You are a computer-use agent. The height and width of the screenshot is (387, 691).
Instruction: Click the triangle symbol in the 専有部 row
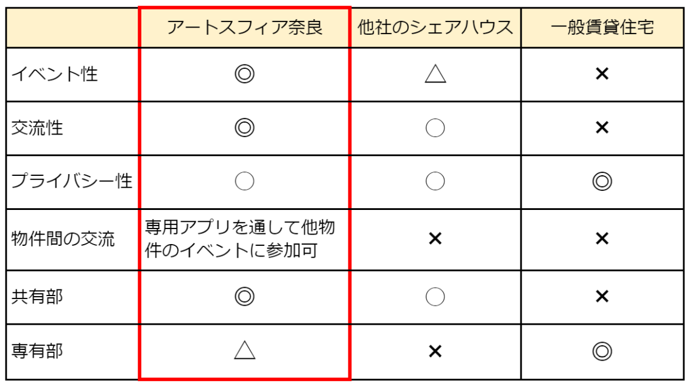click(x=244, y=351)
